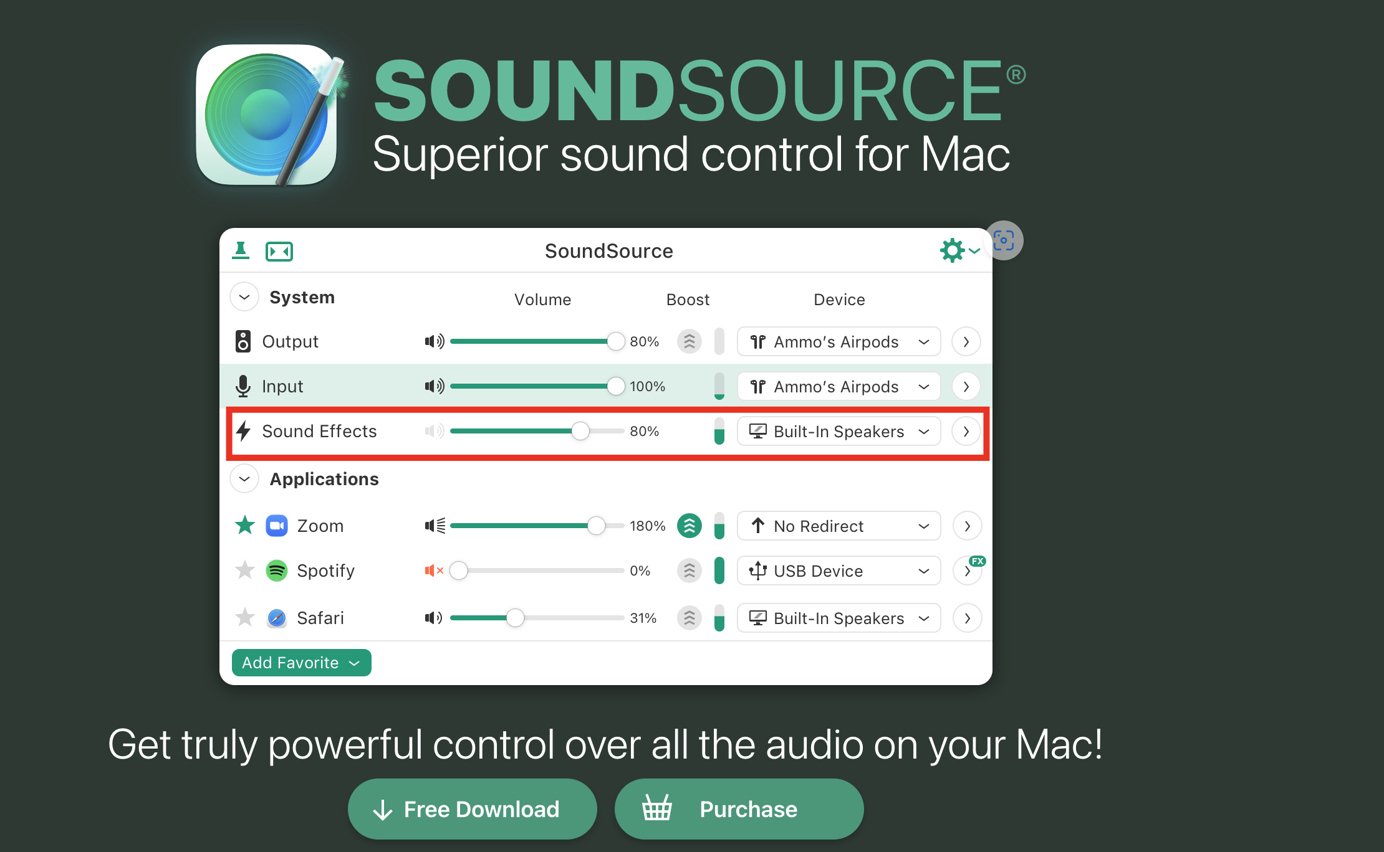This screenshot has height=852, width=1384.
Task: Open Zoom No Redirect dropdown
Action: click(x=839, y=526)
